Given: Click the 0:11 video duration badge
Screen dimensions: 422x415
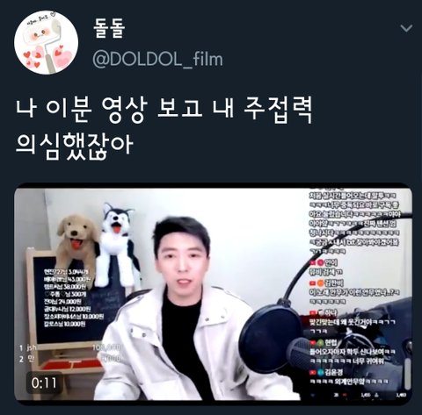Looking at the screenshot, I should [x=44, y=383].
